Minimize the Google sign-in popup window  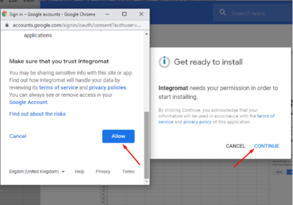107,14
